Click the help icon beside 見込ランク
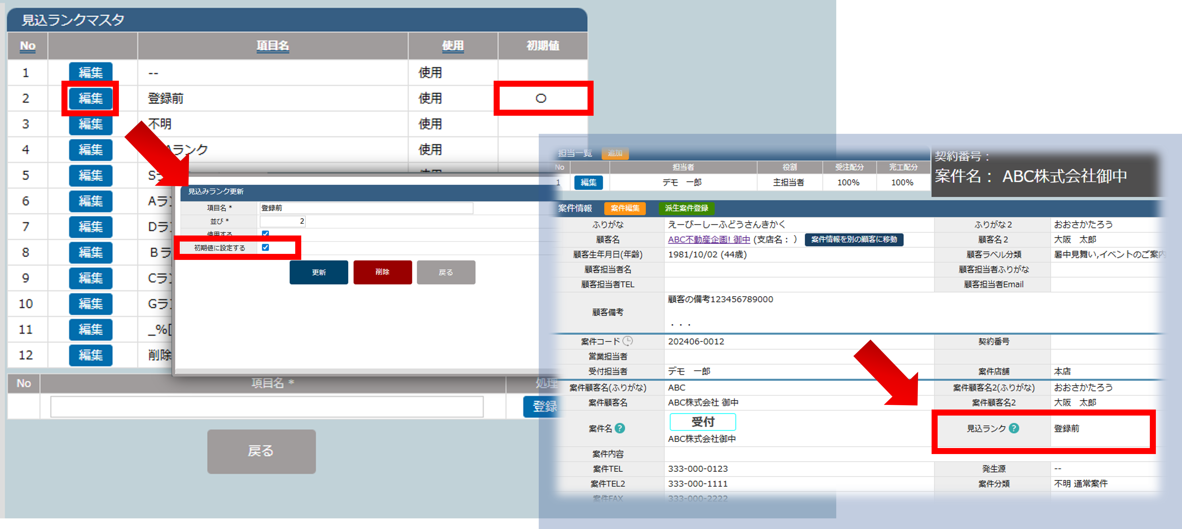The image size is (1182, 529). pos(1014,428)
